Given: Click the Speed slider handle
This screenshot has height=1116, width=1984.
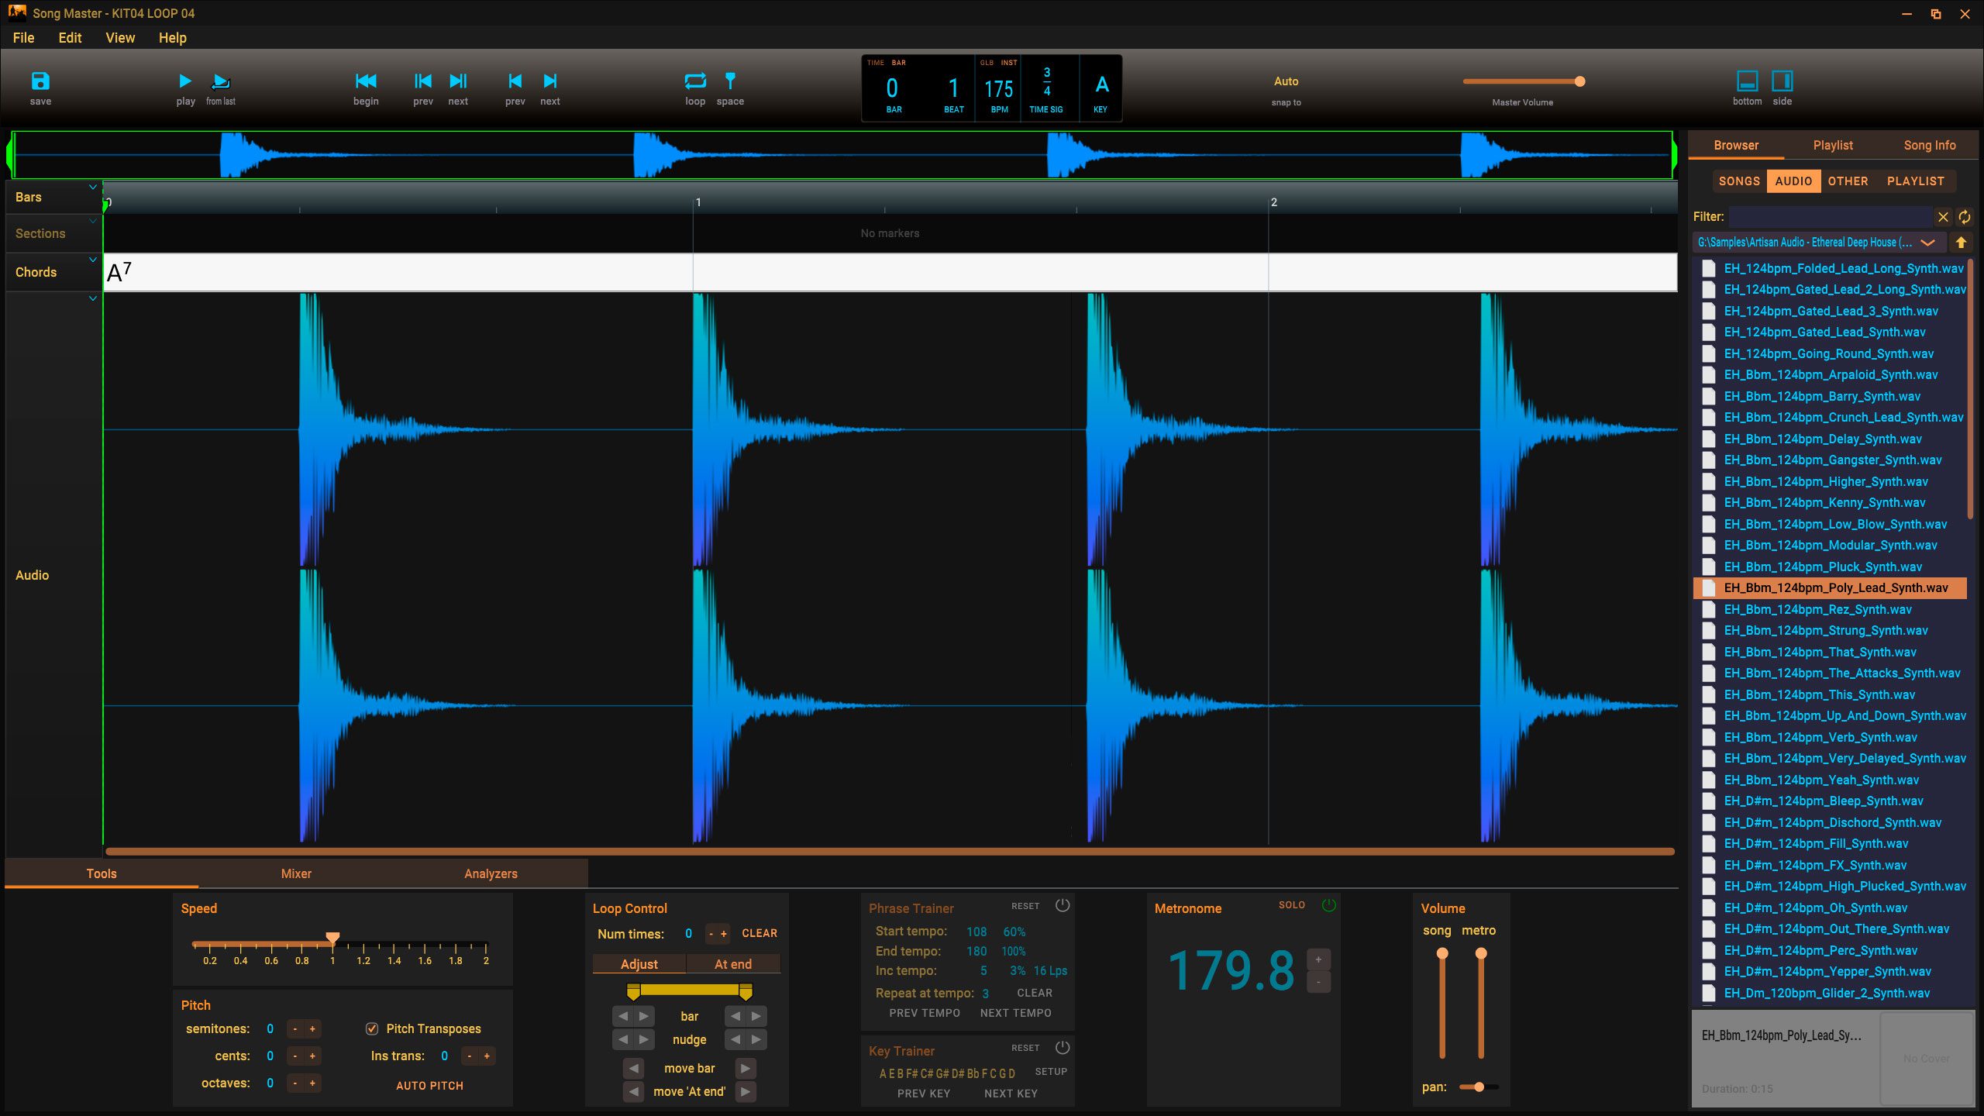Looking at the screenshot, I should [x=332, y=938].
